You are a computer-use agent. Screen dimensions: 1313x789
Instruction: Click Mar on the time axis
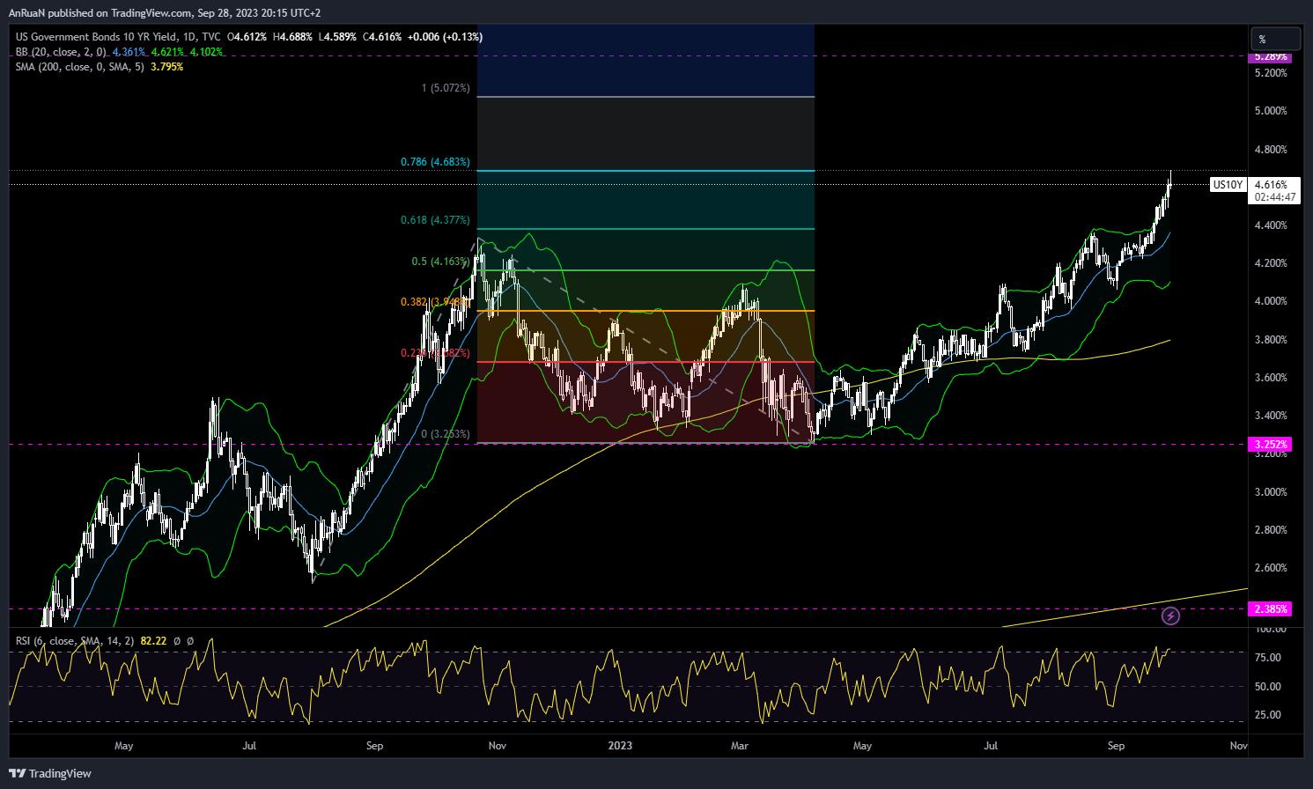[740, 746]
